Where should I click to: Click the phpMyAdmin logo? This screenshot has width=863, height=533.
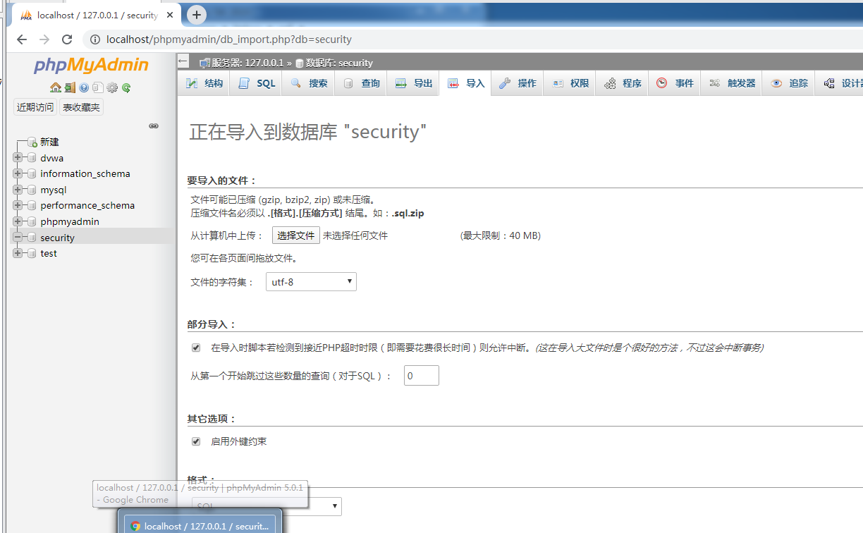[92, 66]
